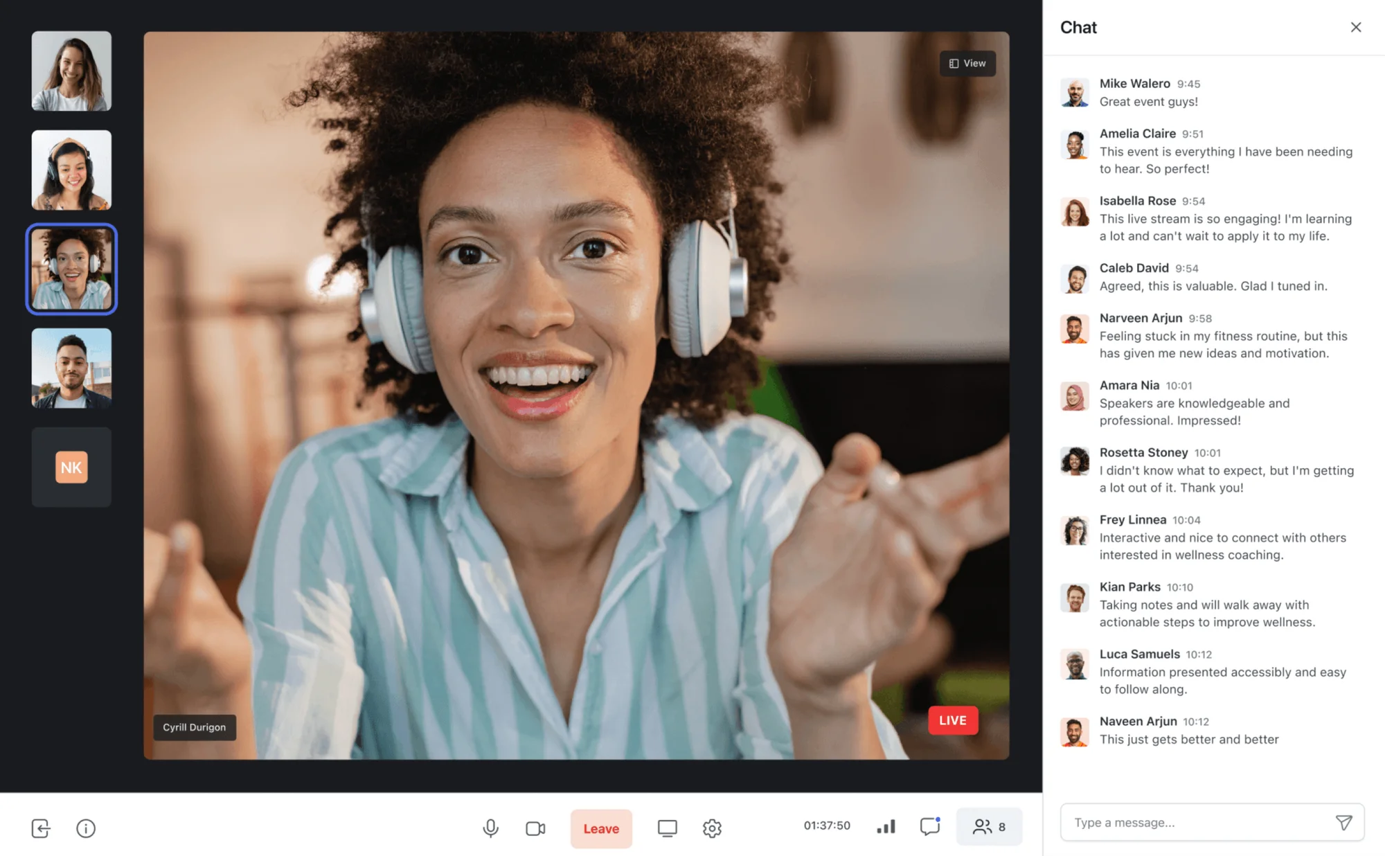Close the Chat panel
The width and height of the screenshot is (1385, 856).
tap(1356, 27)
